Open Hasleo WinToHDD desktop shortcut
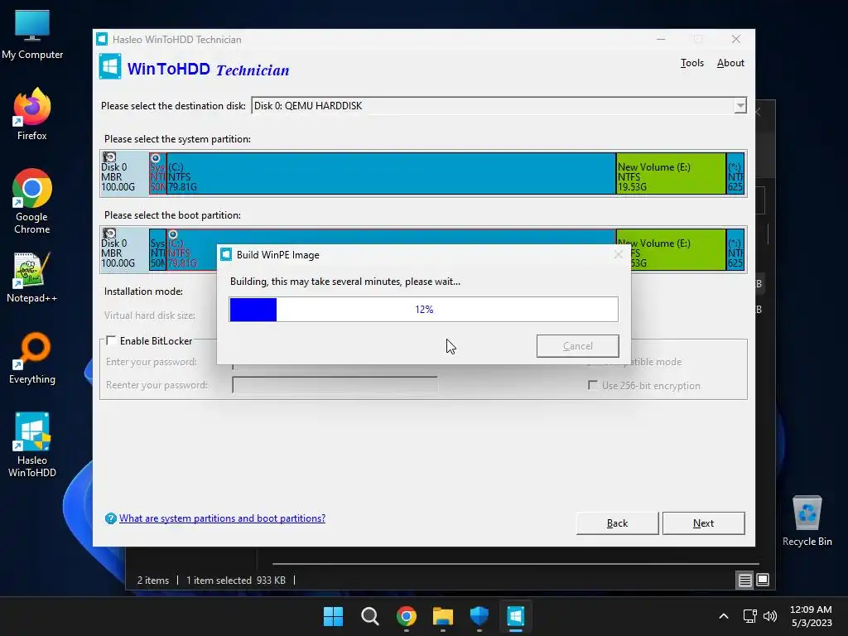Screen dimensions: 848x636 32,445
